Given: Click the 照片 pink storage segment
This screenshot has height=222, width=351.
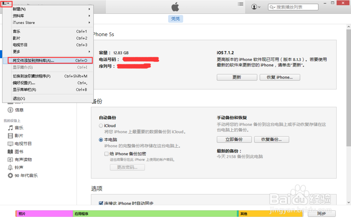Looking at the screenshot, I should click(45, 214).
